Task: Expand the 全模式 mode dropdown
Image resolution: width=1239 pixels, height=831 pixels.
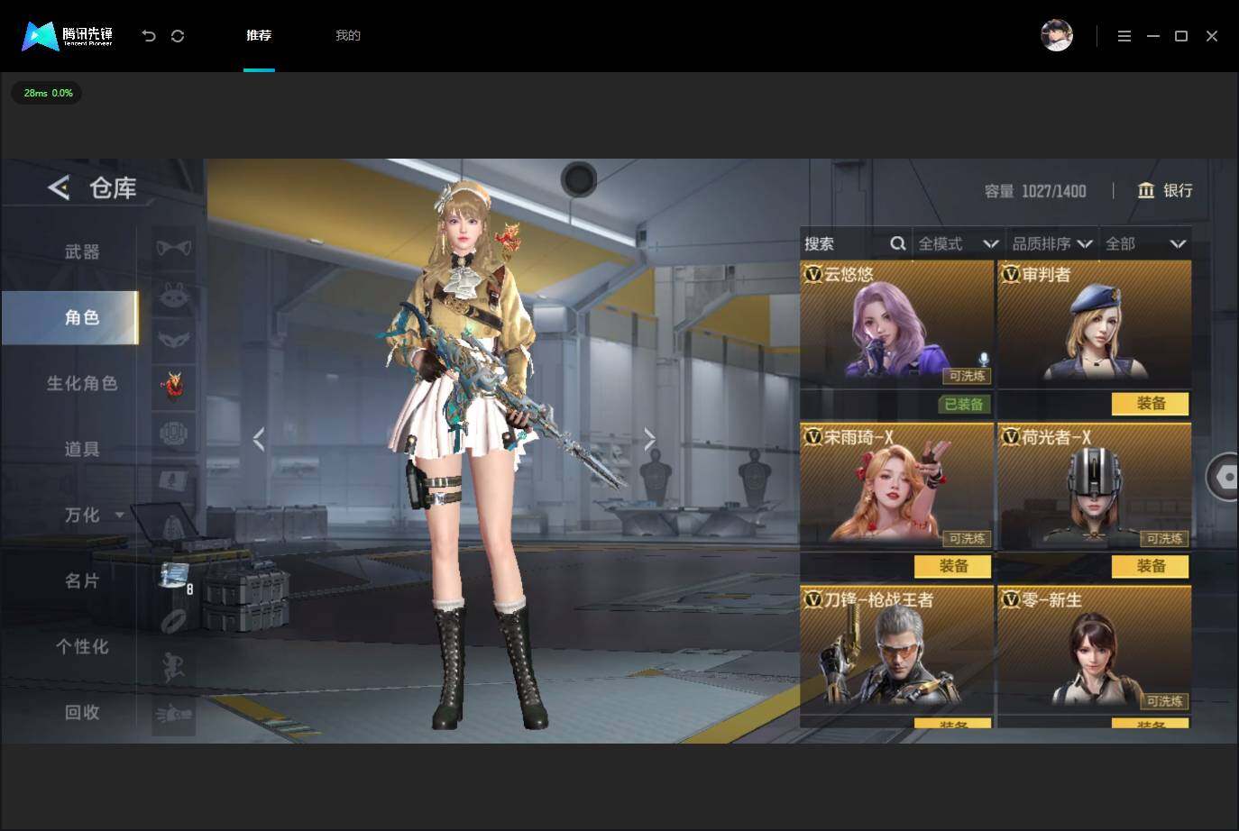Action: tap(959, 243)
